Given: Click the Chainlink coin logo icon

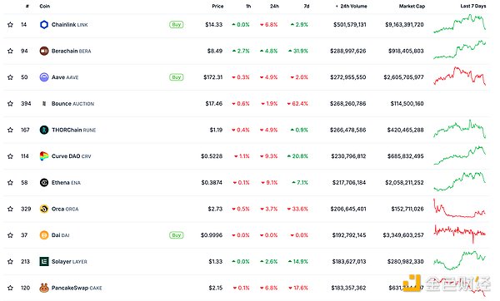Looking at the screenshot, I should pyautogui.click(x=44, y=24).
